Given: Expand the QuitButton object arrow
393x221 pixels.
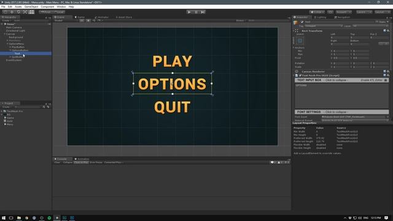Looking at the screenshot, I should 10,57.
